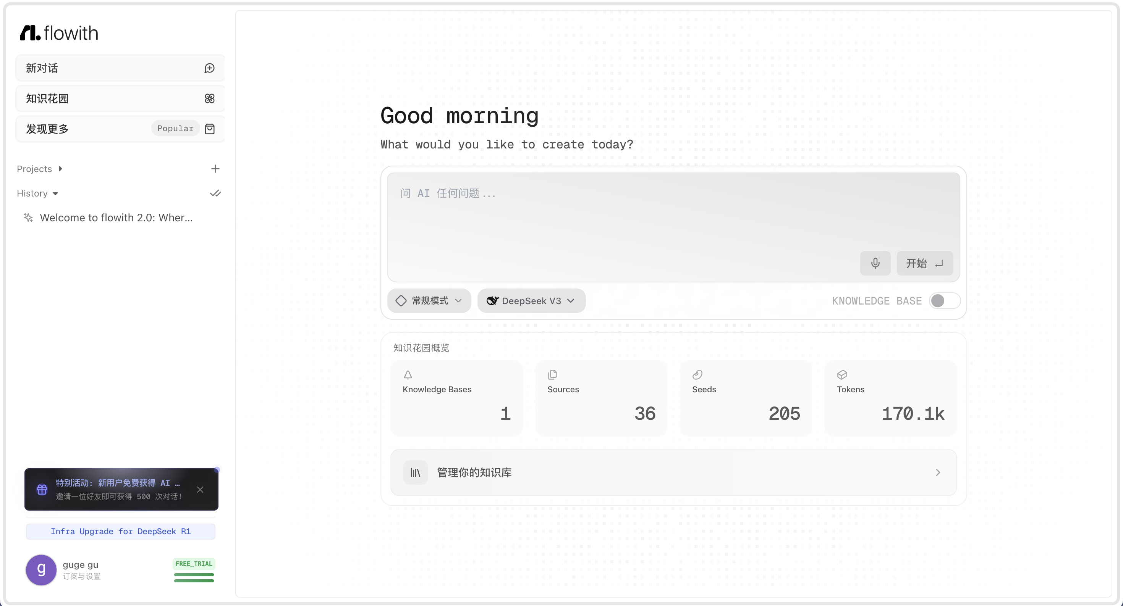Click the DeepSeek whale logo icon
The width and height of the screenshot is (1123, 606).
tap(492, 301)
